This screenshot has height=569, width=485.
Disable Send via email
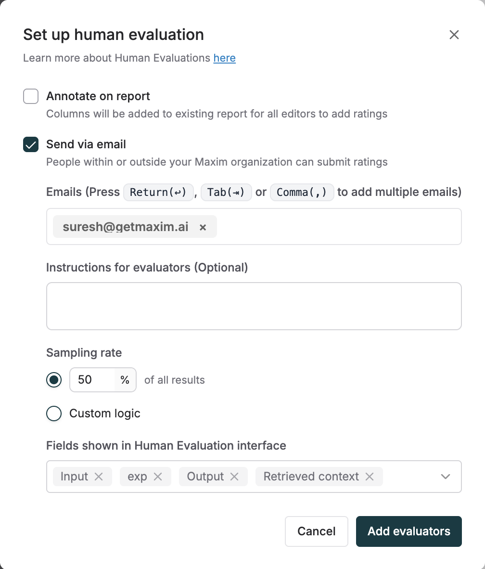30,144
